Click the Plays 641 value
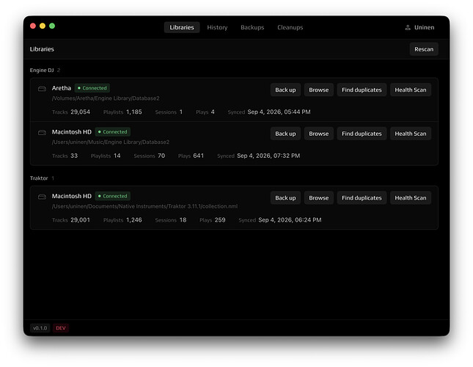This screenshot has height=367, width=473. [198, 156]
